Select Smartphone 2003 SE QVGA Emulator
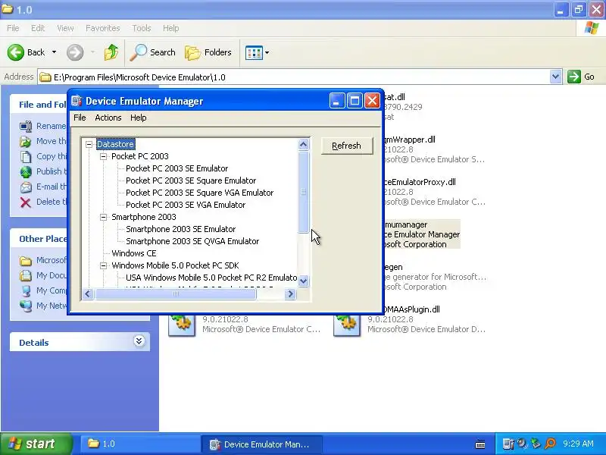This screenshot has height=455, width=606. tap(192, 241)
